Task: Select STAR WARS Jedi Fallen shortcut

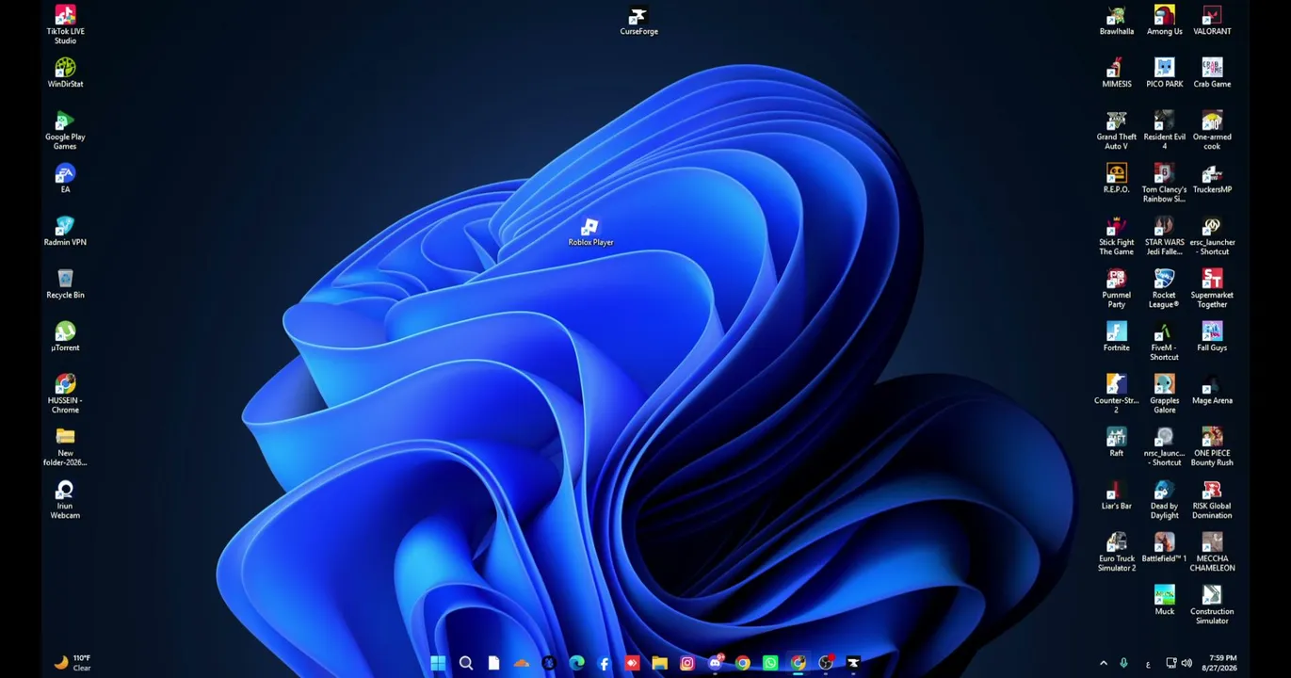Action: pos(1164,235)
